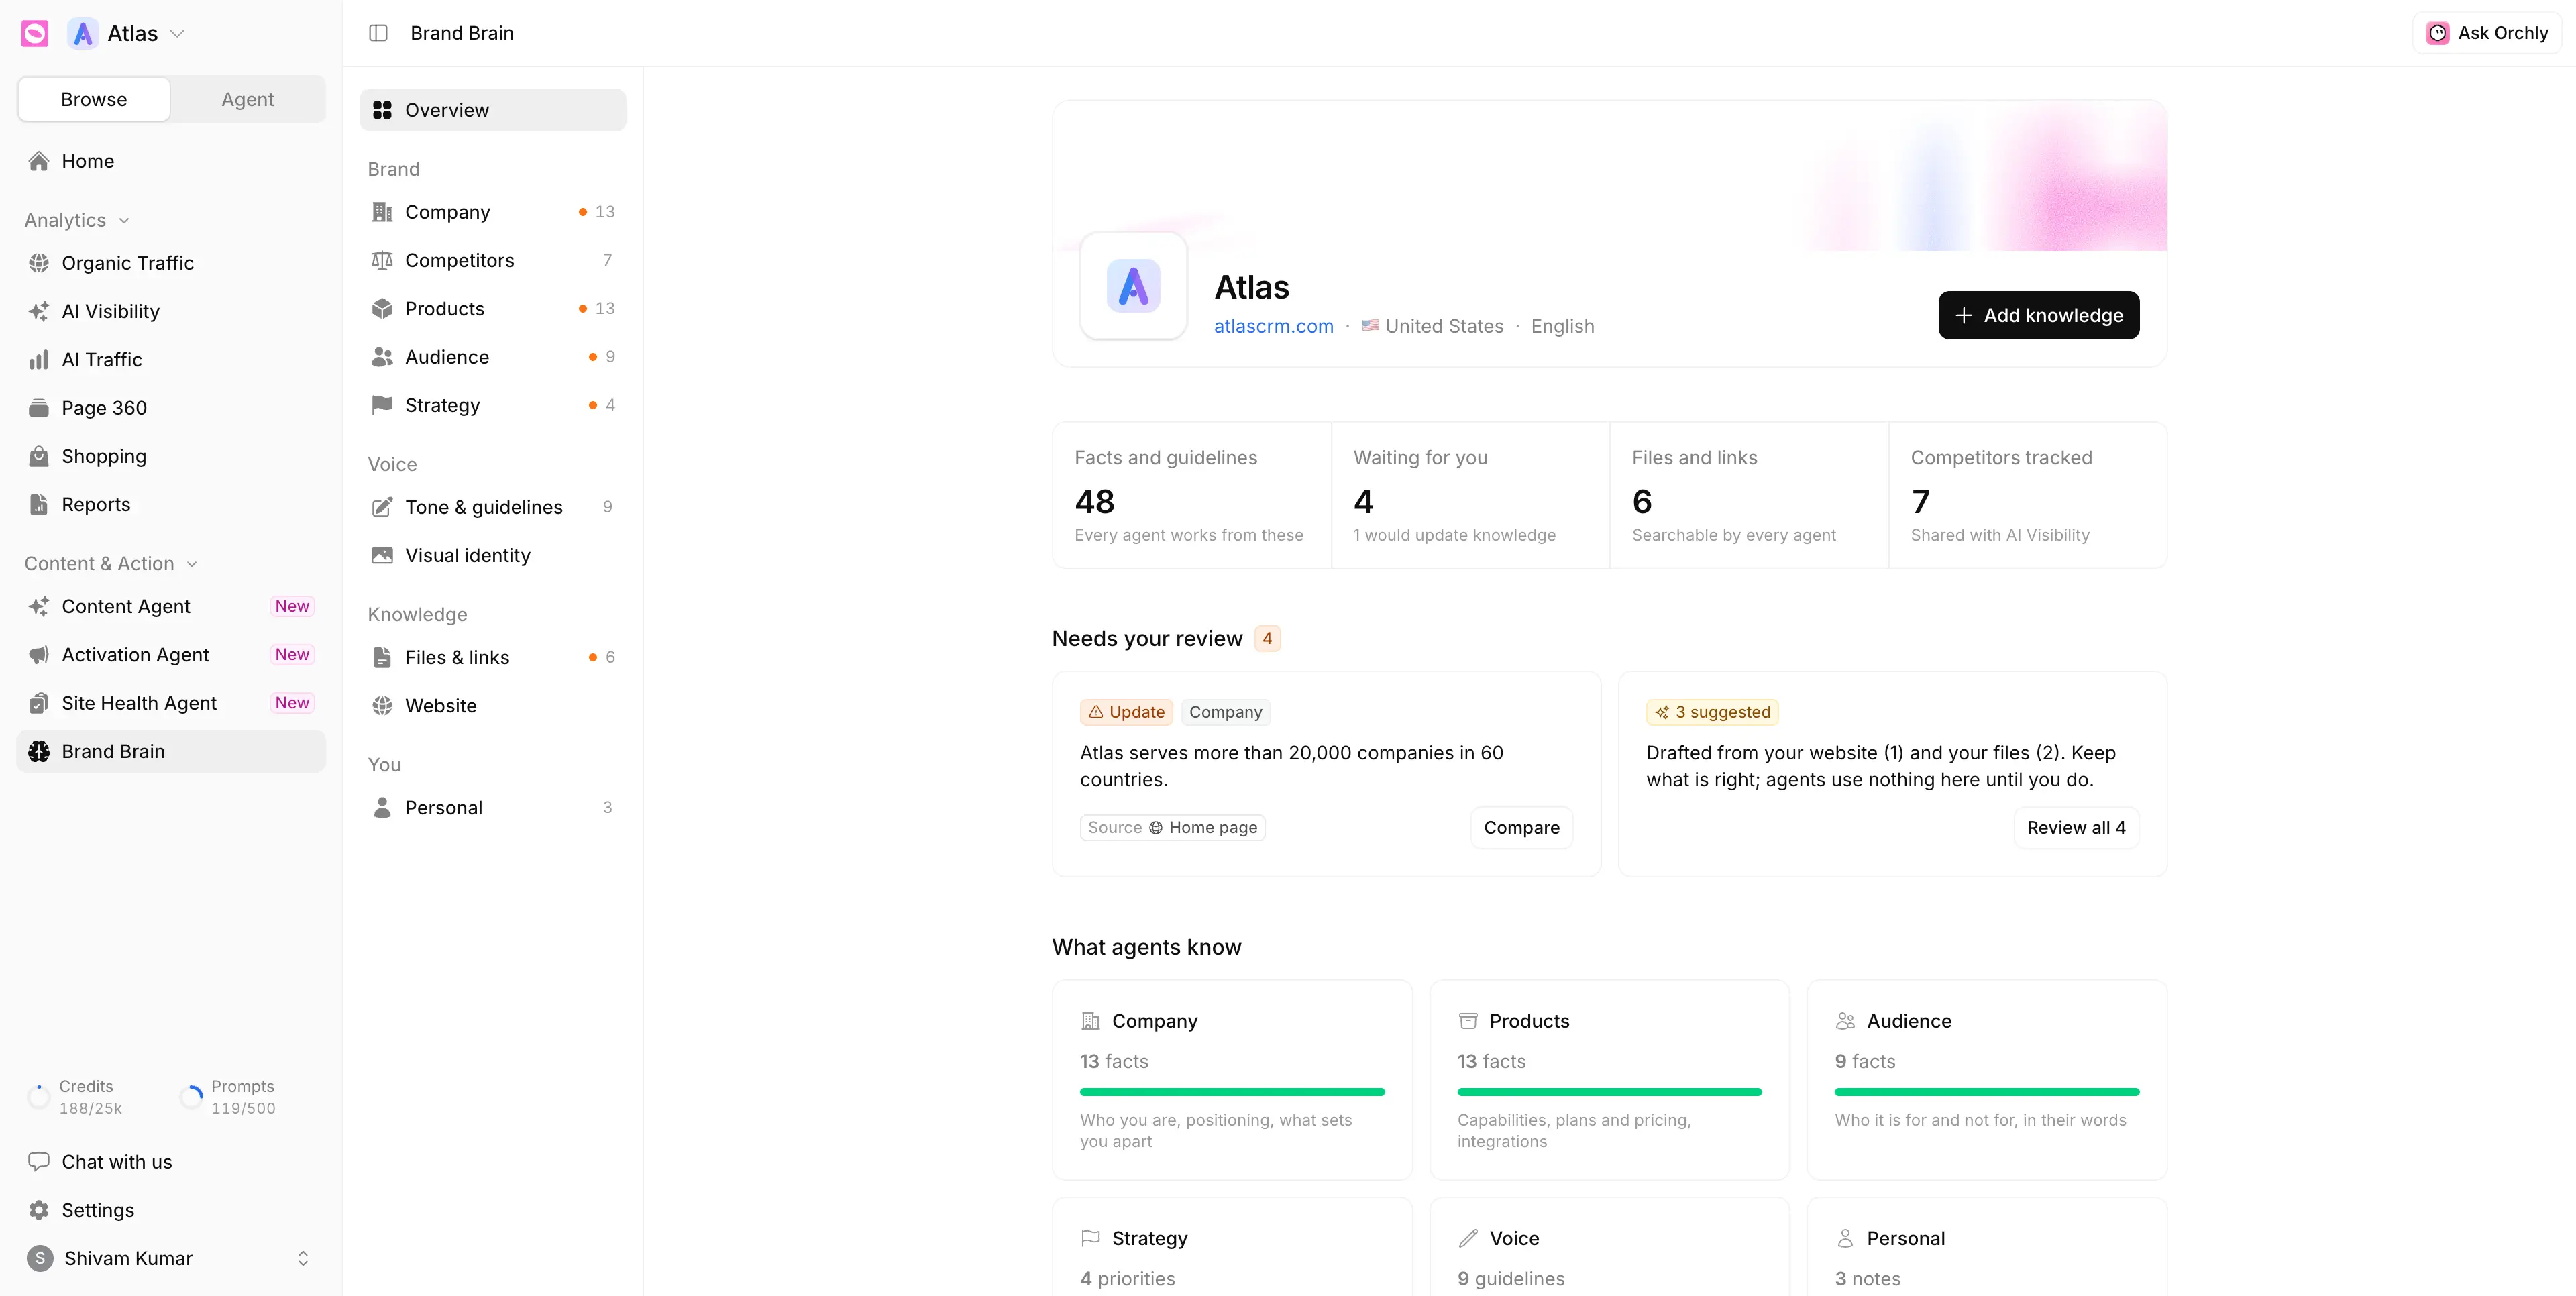Open Tone & guidelines
Screen dimensions: 2576x1296
point(493,507)
